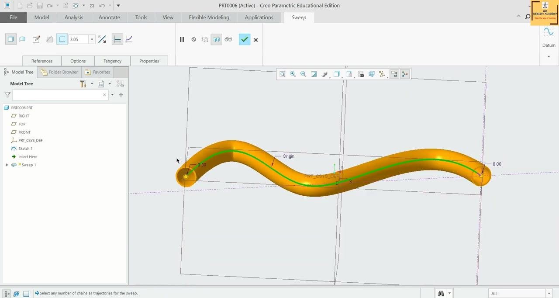Switch to the Tools ribbon tab
Image resolution: width=559 pixels, height=298 pixels.
point(141,17)
